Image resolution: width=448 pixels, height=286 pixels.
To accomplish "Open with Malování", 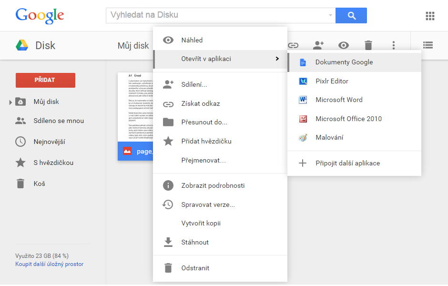I will click(354, 138).
